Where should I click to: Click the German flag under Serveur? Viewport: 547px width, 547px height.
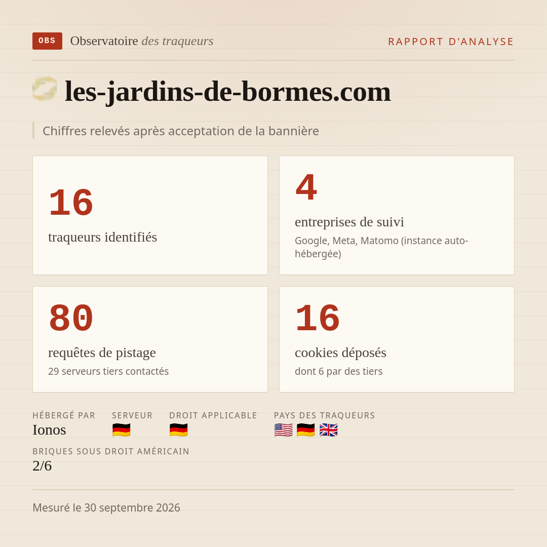tap(122, 430)
